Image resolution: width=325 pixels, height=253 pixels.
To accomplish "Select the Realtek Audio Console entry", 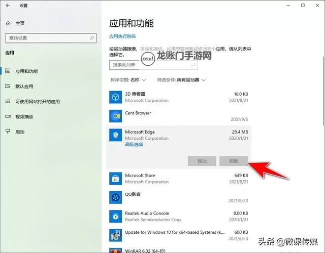I will pyautogui.click(x=179, y=217).
